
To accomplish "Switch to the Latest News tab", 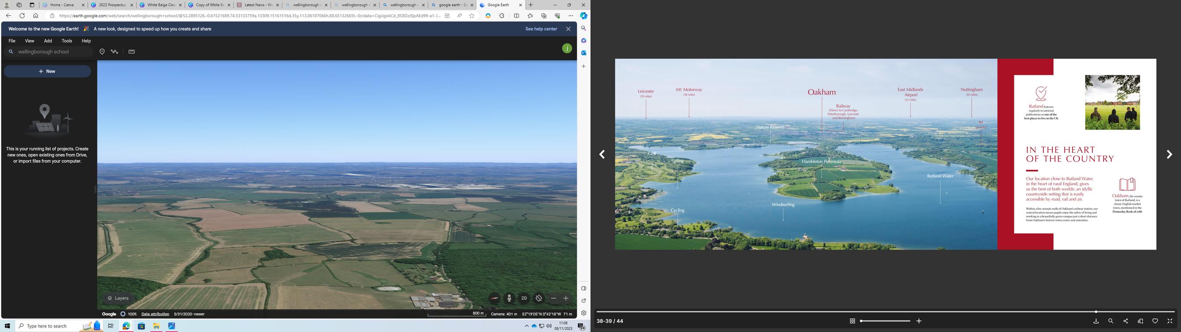I will pyautogui.click(x=257, y=5).
